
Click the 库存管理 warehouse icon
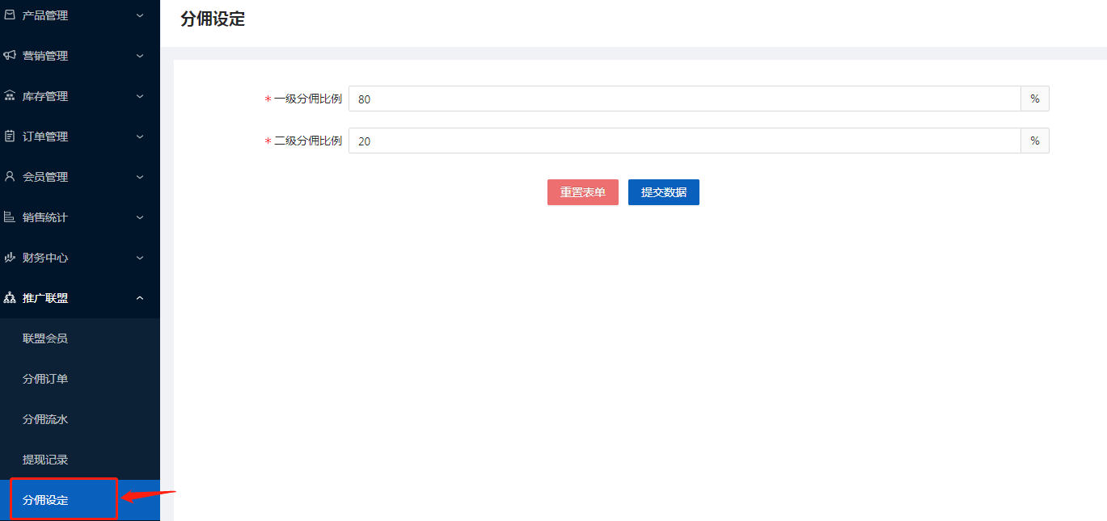[10, 96]
